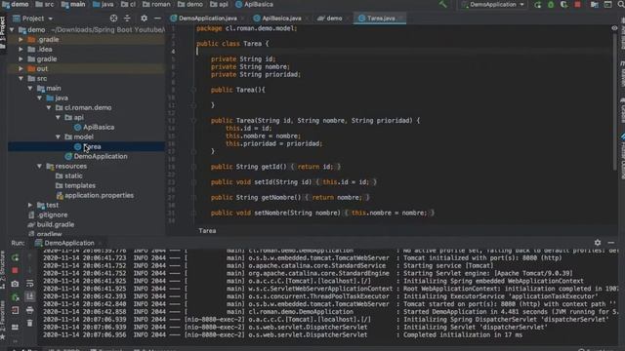Select the static folder
This screenshot has height=351, width=625.
pyautogui.click(x=73, y=175)
